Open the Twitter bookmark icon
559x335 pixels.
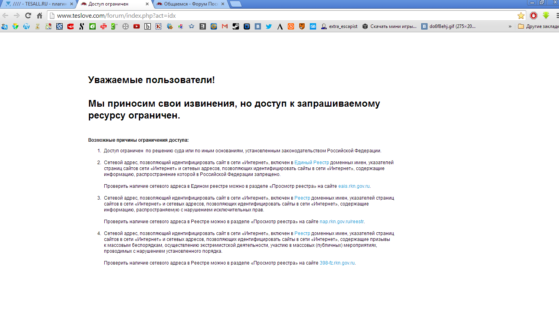[x=269, y=26]
